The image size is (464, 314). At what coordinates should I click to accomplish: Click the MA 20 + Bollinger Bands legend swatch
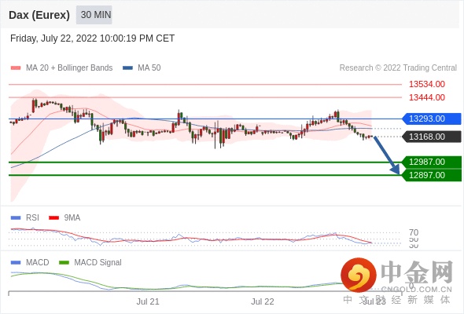coord(16,68)
